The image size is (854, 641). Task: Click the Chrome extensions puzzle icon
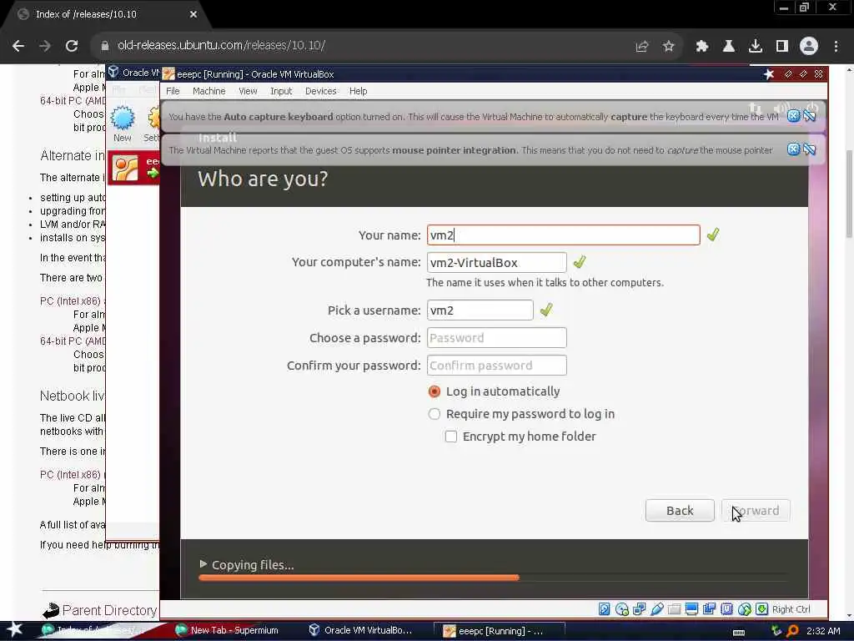tap(701, 46)
